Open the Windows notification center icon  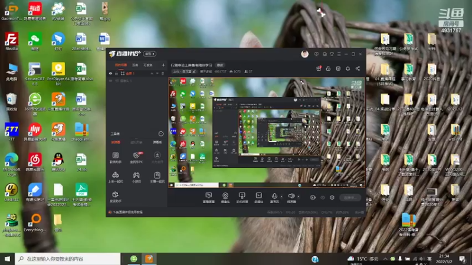(x=463, y=259)
